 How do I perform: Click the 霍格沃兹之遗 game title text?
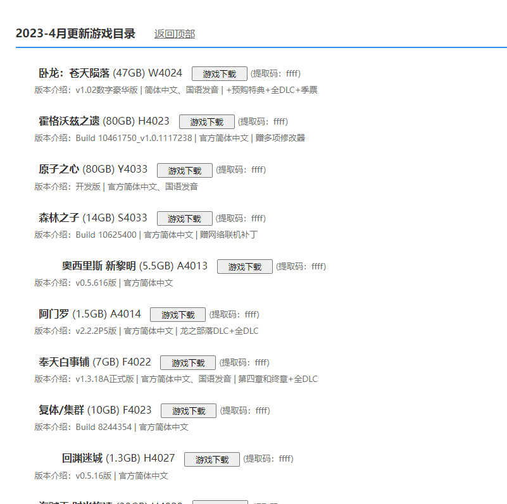[x=68, y=121]
